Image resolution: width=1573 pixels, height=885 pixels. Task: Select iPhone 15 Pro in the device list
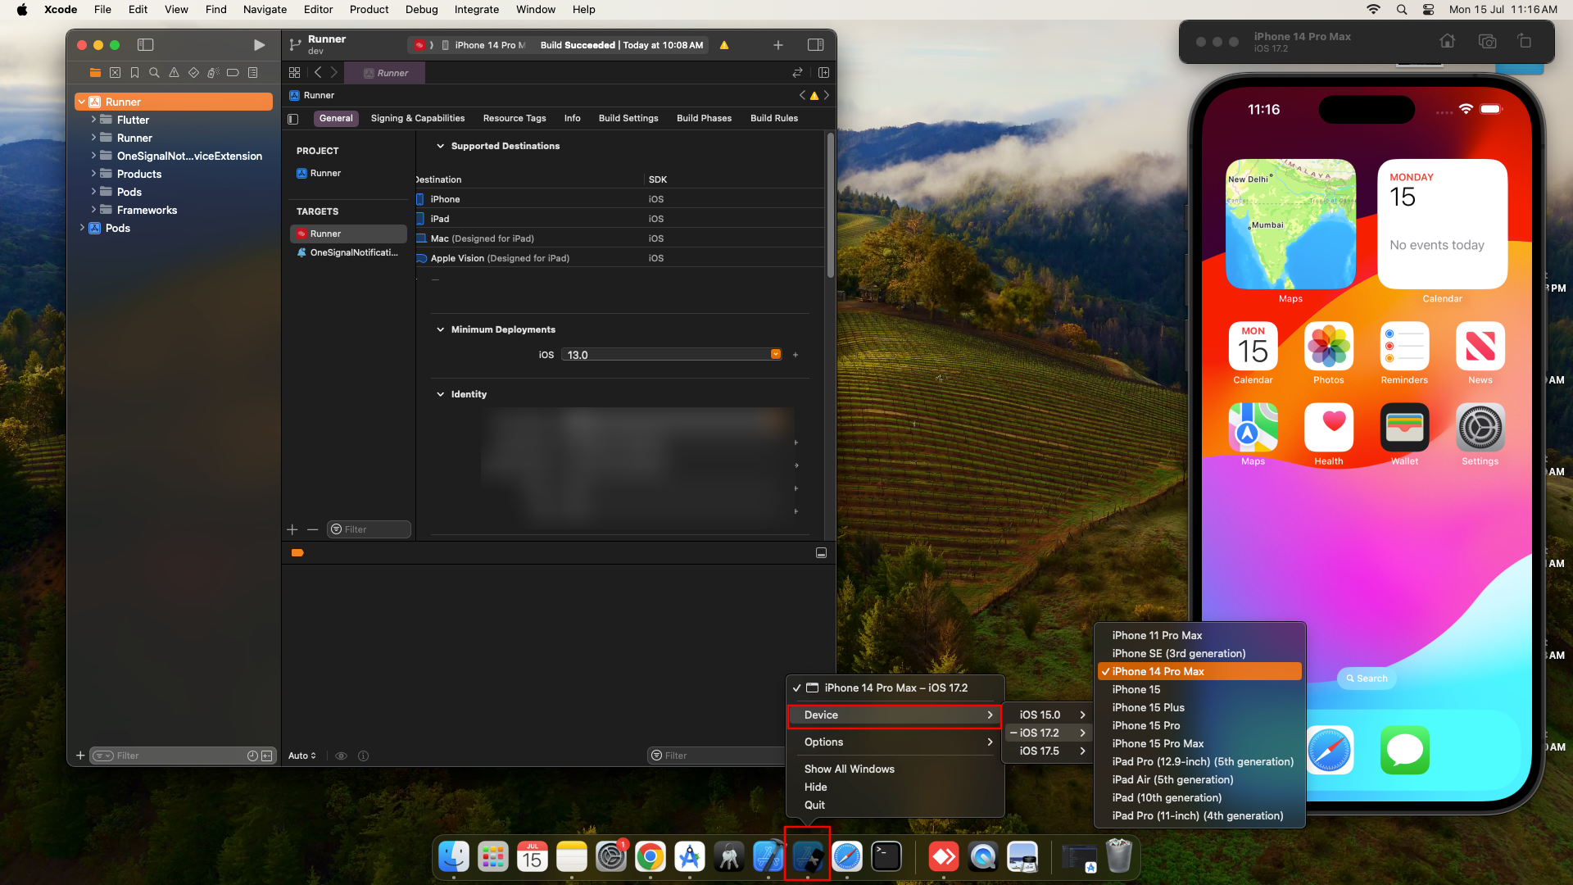[x=1199, y=725]
